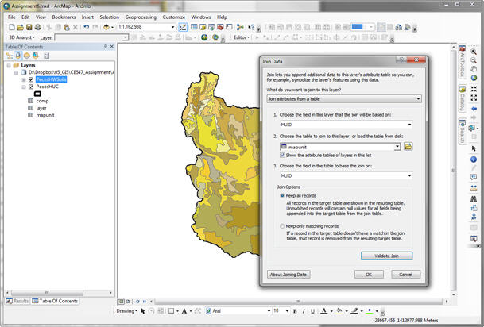Open the Geoprocessing menu
484x327 pixels.
point(141,17)
